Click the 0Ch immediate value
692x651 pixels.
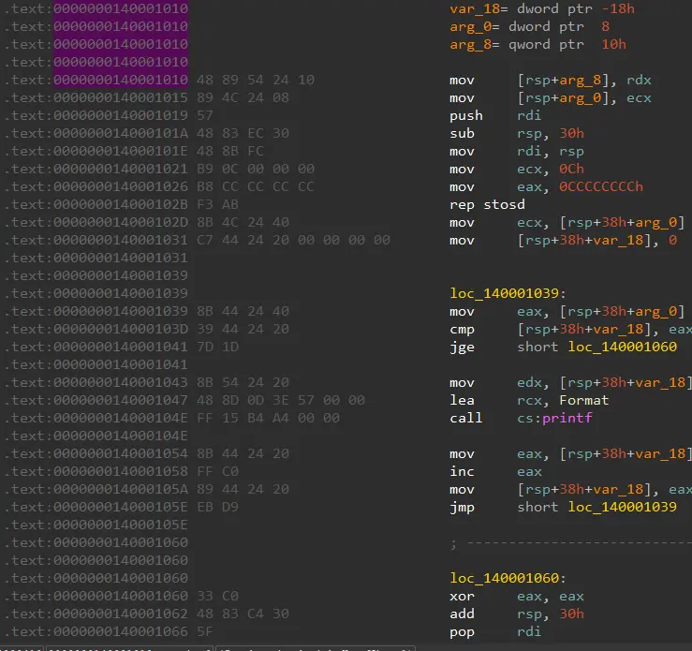point(571,169)
